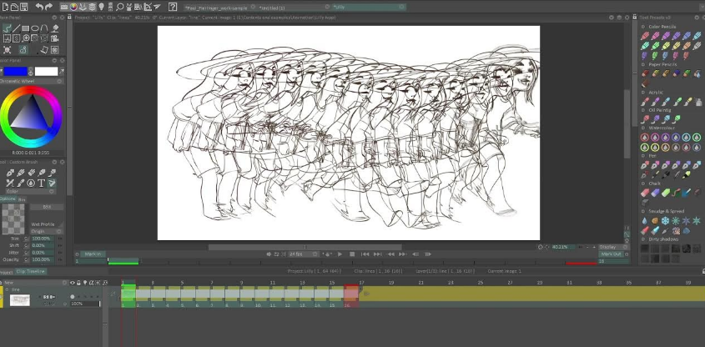This screenshot has width=705, height=347.
Task: Save the project with the floppy disk icon
Action: [x=24, y=7]
